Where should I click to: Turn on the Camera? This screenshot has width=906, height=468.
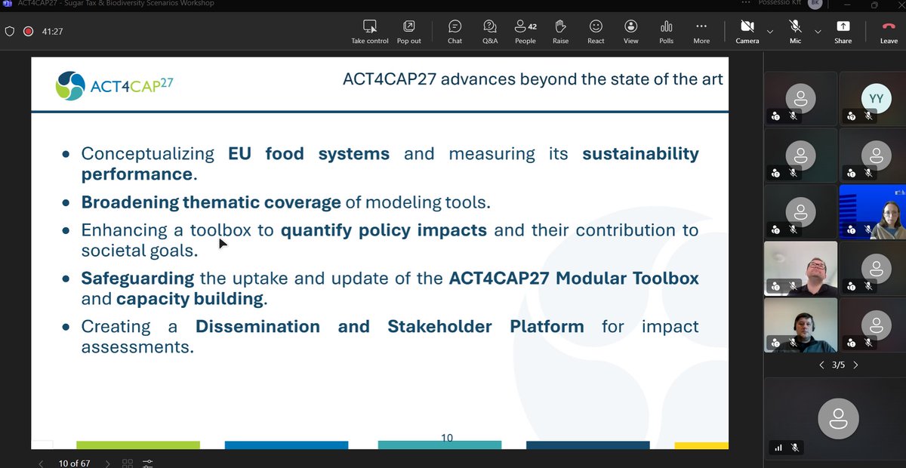747,32
